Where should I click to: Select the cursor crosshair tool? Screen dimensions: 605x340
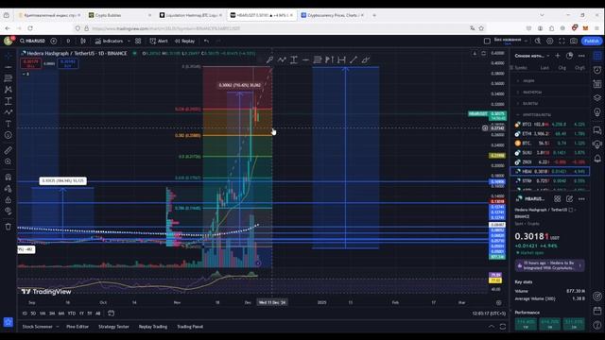point(9,56)
